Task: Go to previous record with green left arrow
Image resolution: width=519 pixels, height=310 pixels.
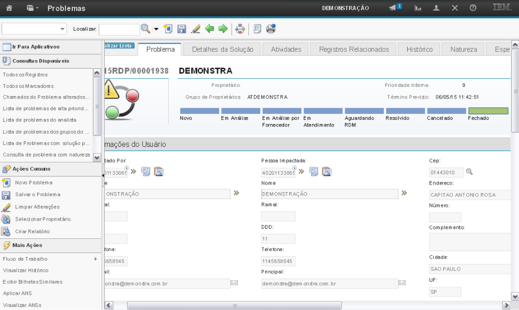Action: point(209,29)
